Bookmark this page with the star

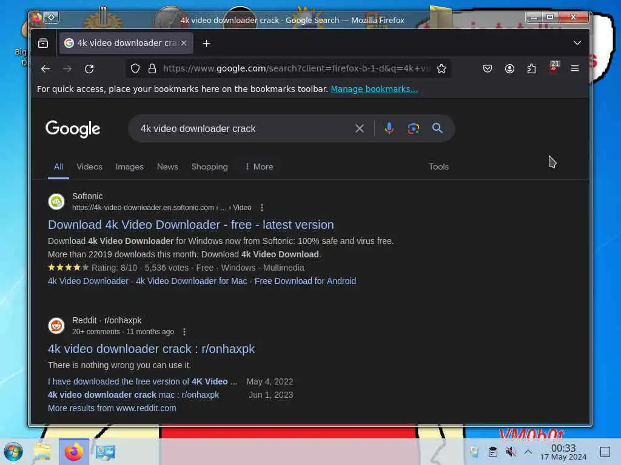point(441,69)
